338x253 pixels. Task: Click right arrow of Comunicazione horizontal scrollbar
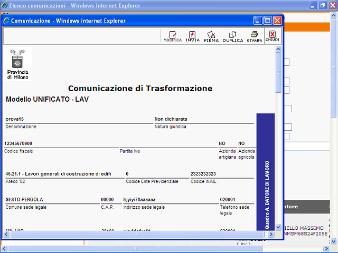pyautogui.click(x=271, y=234)
